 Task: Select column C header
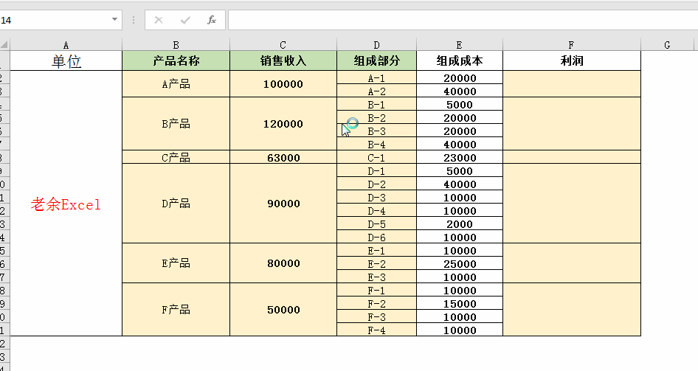coord(283,44)
